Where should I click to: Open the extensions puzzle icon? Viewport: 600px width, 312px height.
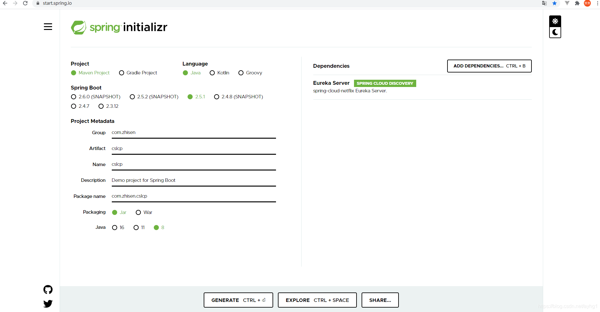[577, 3]
